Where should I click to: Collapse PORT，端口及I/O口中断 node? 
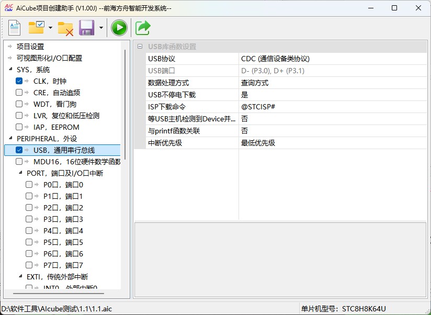[x=20, y=173]
